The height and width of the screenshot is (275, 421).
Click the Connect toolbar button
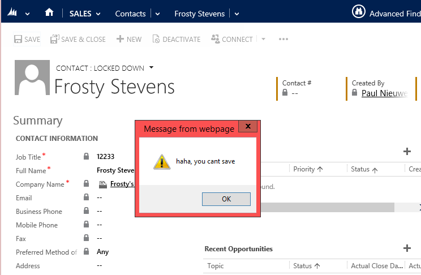tap(232, 39)
